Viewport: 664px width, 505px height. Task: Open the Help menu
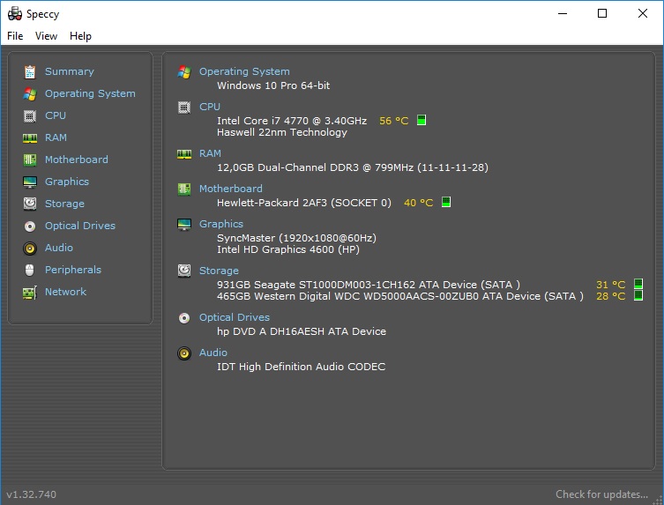click(80, 36)
